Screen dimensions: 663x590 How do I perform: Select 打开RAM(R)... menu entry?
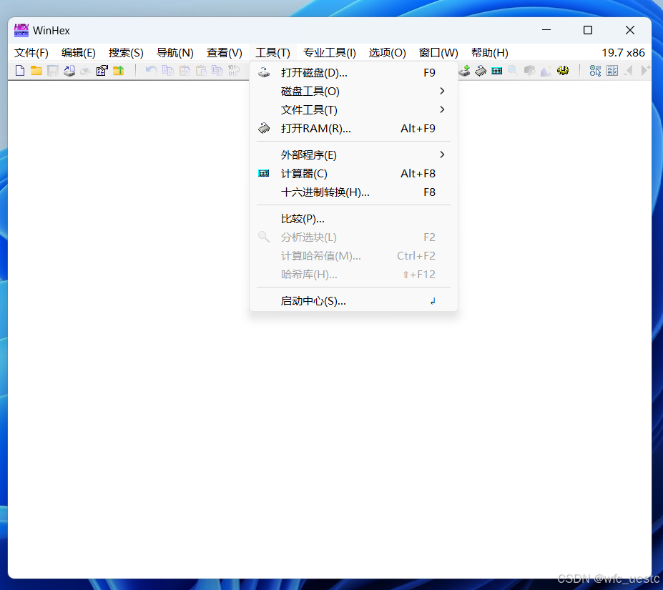[x=353, y=129]
